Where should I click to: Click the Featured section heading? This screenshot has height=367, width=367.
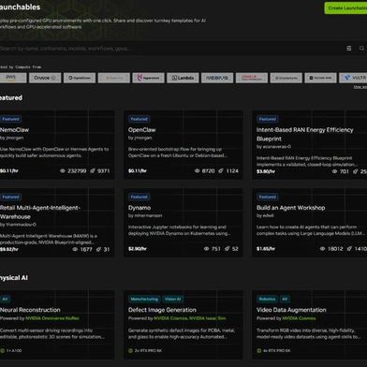11,97
